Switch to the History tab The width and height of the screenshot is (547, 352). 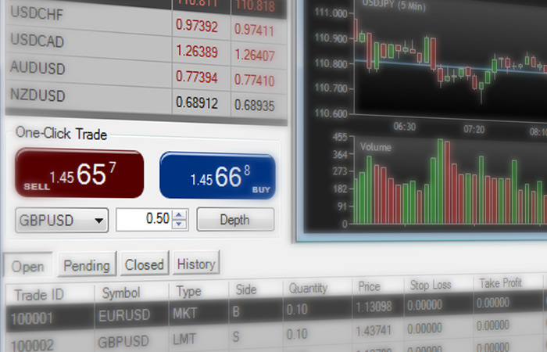tap(196, 264)
